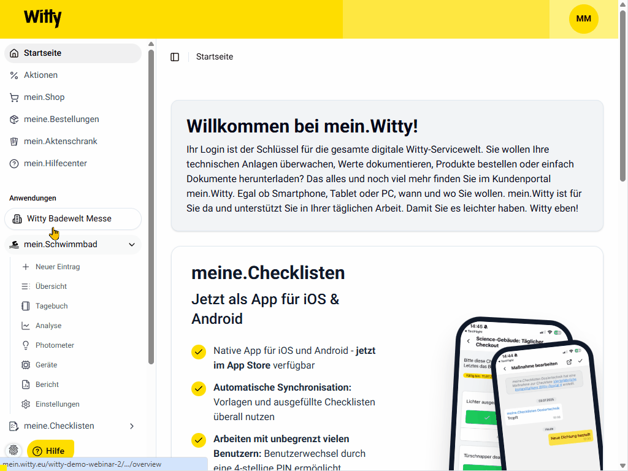Open the MM user avatar menu

click(584, 19)
